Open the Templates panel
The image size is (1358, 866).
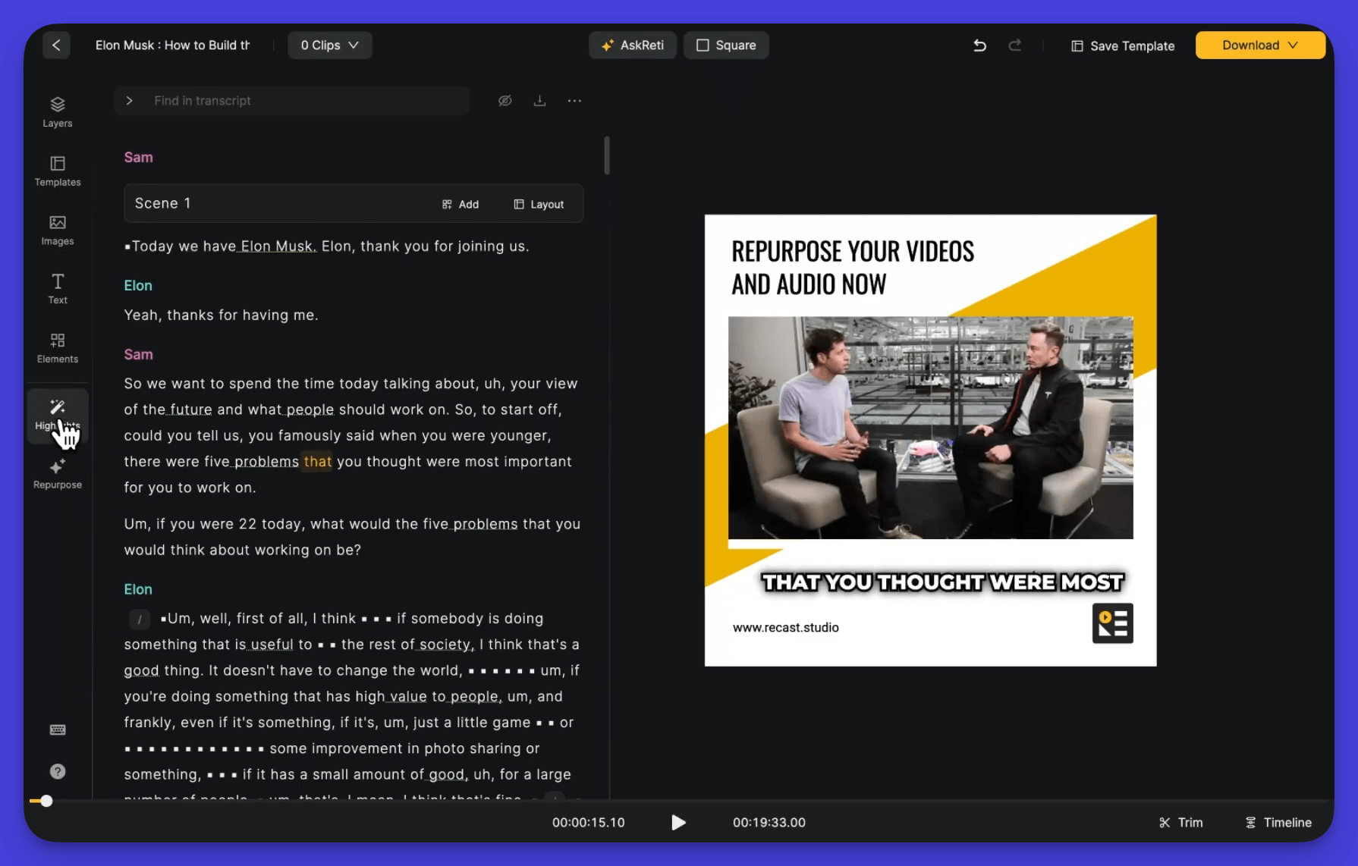pyautogui.click(x=58, y=171)
